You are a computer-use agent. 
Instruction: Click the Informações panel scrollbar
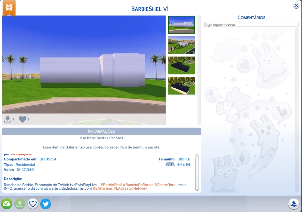pyautogui.click(x=197, y=172)
